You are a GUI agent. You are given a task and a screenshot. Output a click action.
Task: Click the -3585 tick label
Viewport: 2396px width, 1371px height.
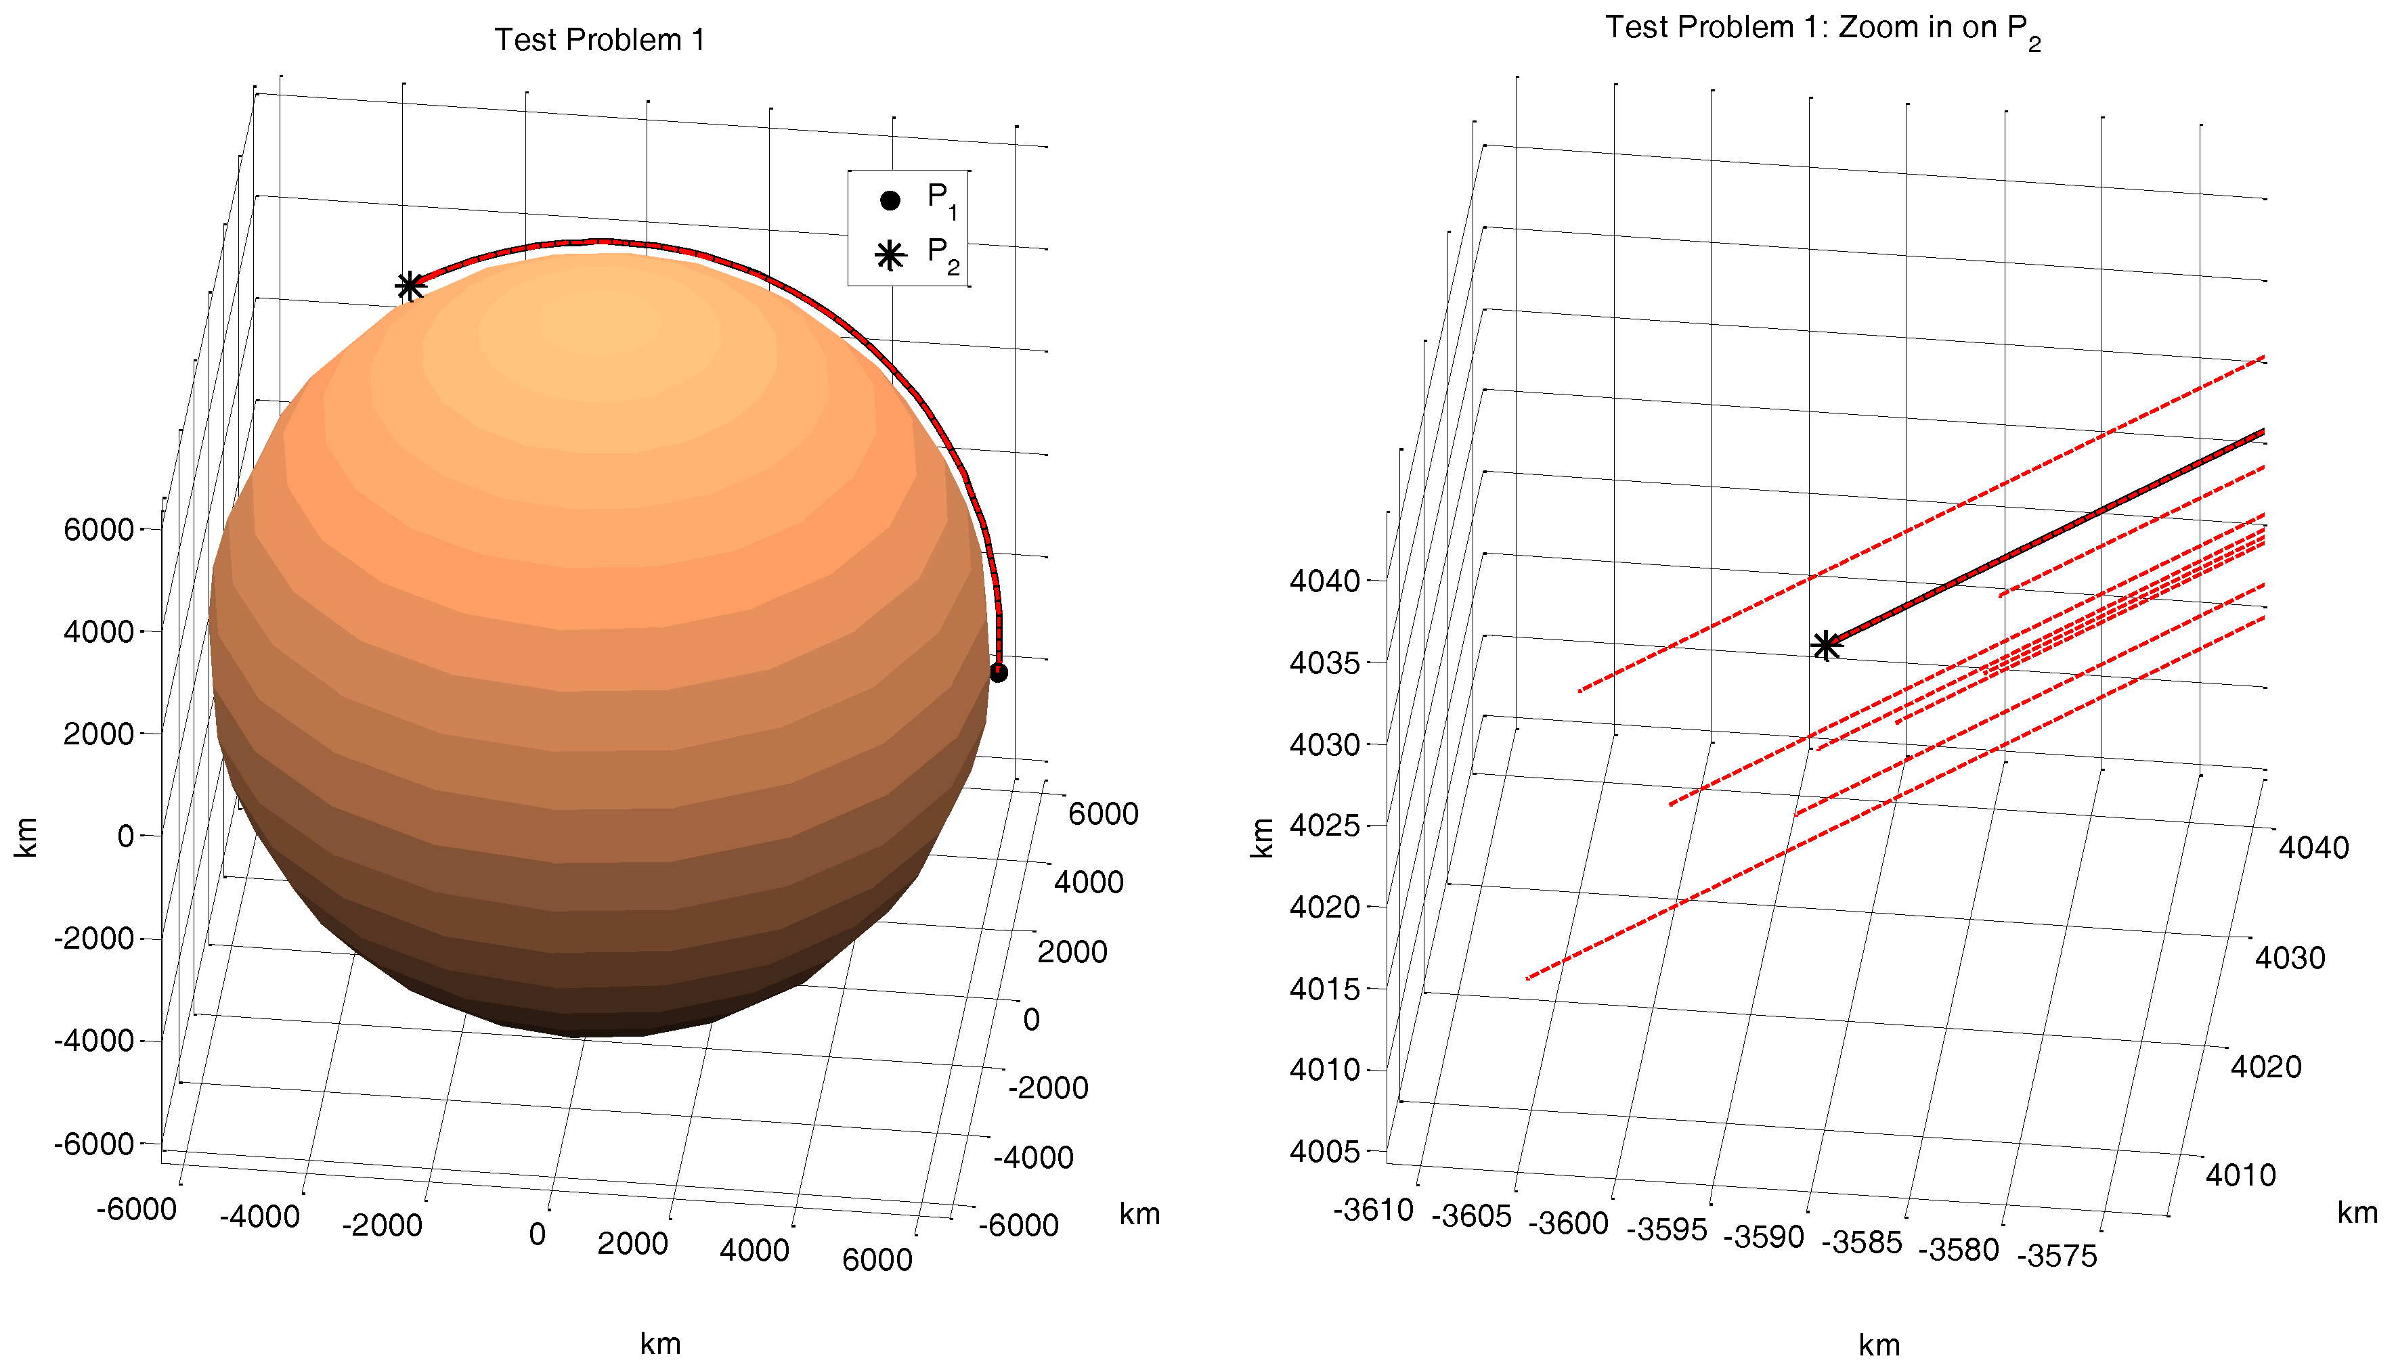pos(1862,1242)
